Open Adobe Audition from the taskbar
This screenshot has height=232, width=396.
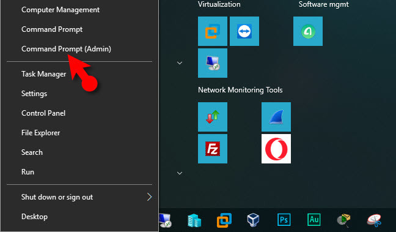[314, 220]
